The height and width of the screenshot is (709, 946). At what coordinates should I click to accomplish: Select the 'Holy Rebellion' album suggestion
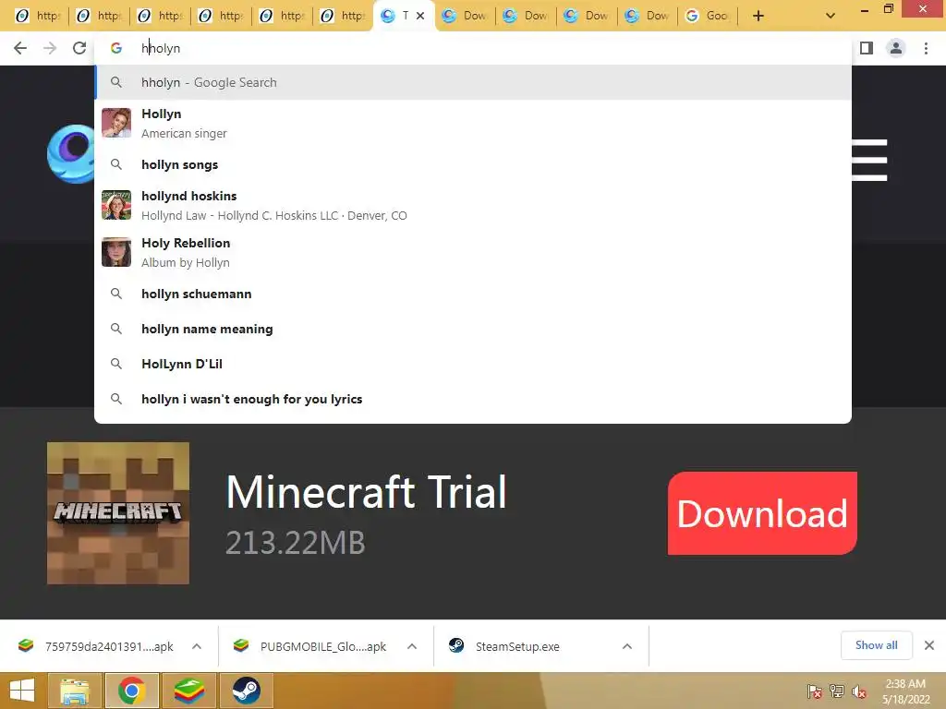pos(473,252)
